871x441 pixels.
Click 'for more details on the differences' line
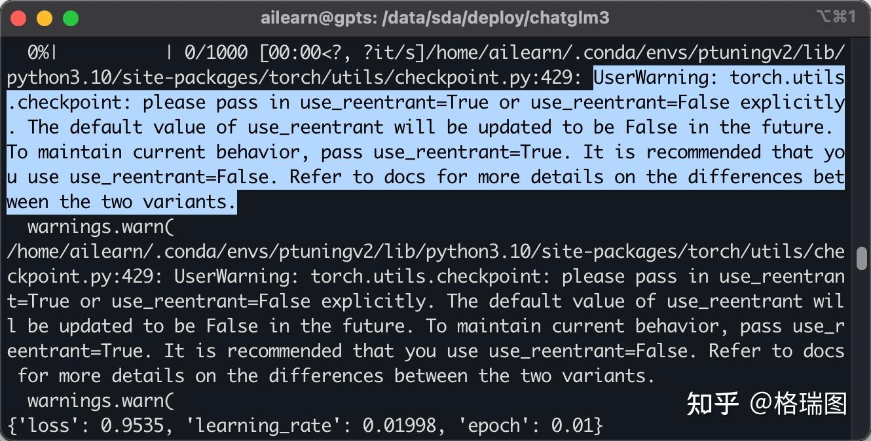tap(200, 376)
